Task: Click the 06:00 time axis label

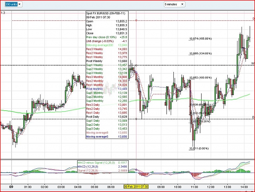Action: coord(111,187)
